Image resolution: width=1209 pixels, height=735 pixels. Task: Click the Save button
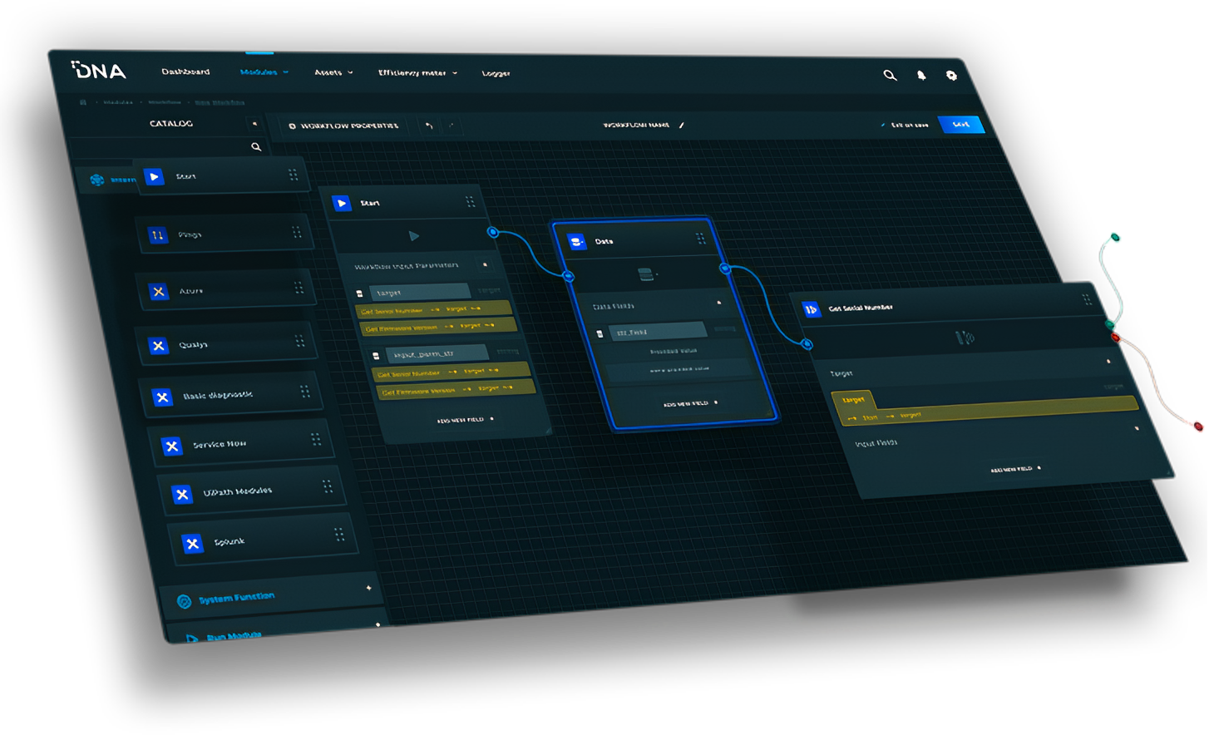961,125
